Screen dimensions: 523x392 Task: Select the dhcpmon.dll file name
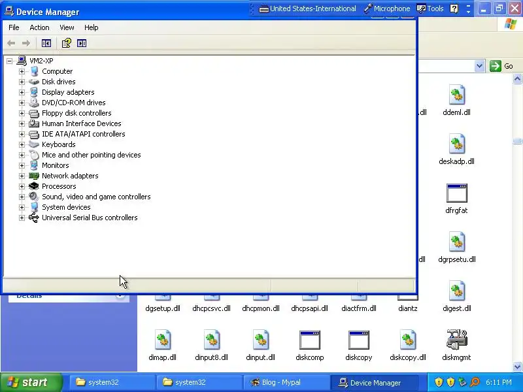click(260, 308)
